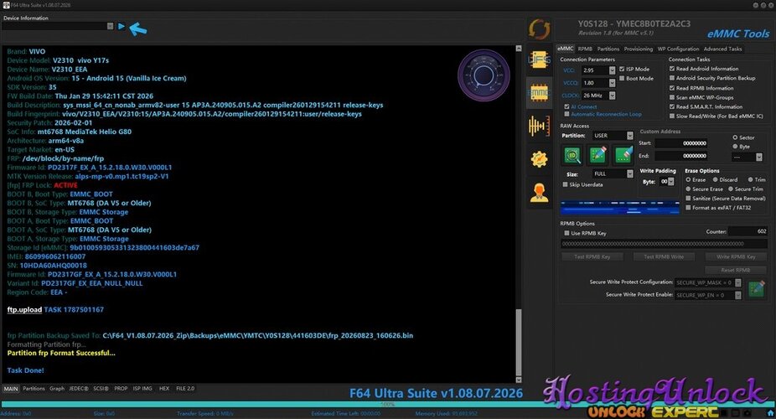The width and height of the screenshot is (776, 419).
Task: Enable Automatic Reconnection Loop
Action: pyautogui.click(x=566, y=114)
